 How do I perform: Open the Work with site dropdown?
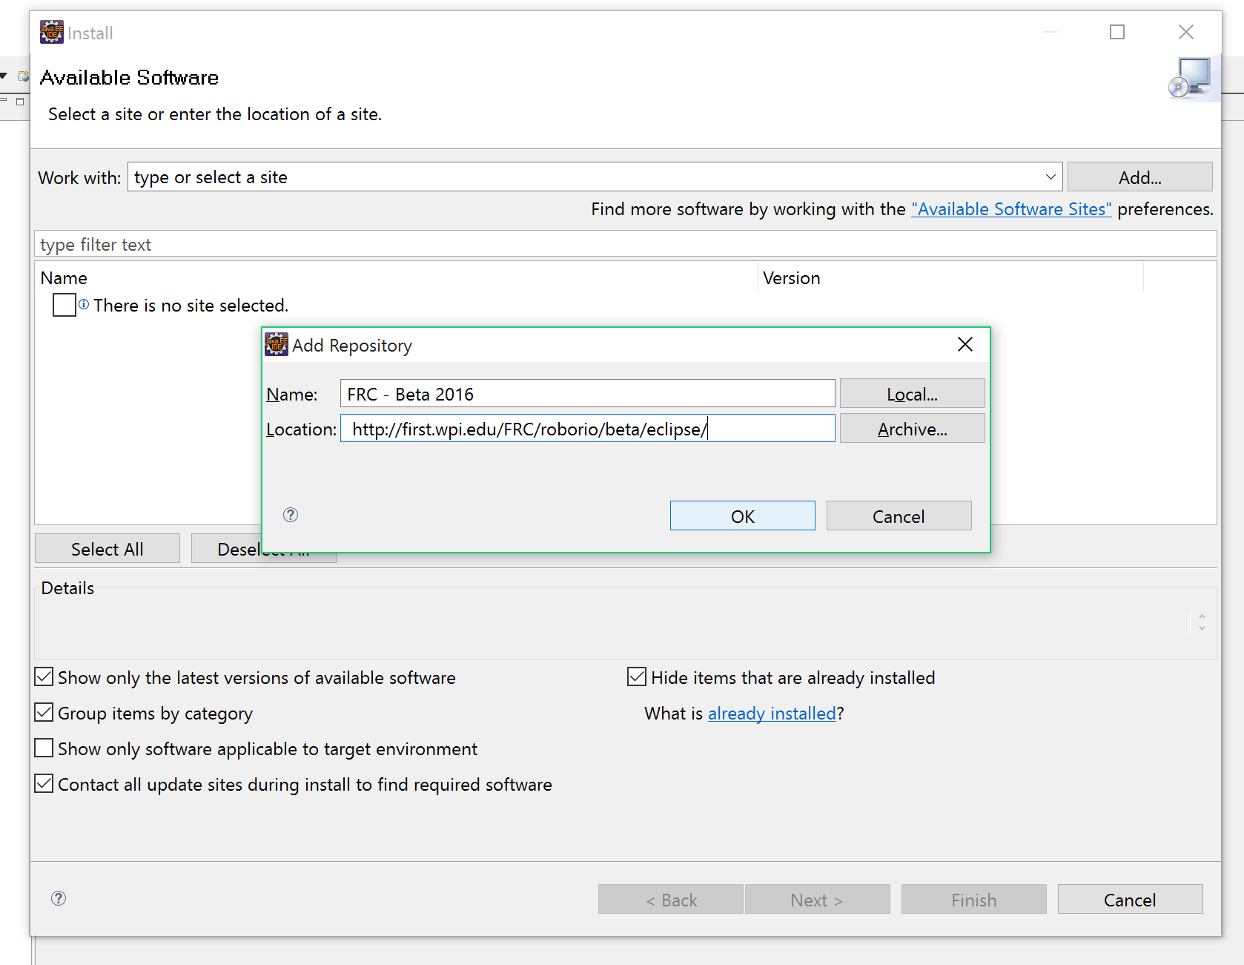(x=1051, y=177)
